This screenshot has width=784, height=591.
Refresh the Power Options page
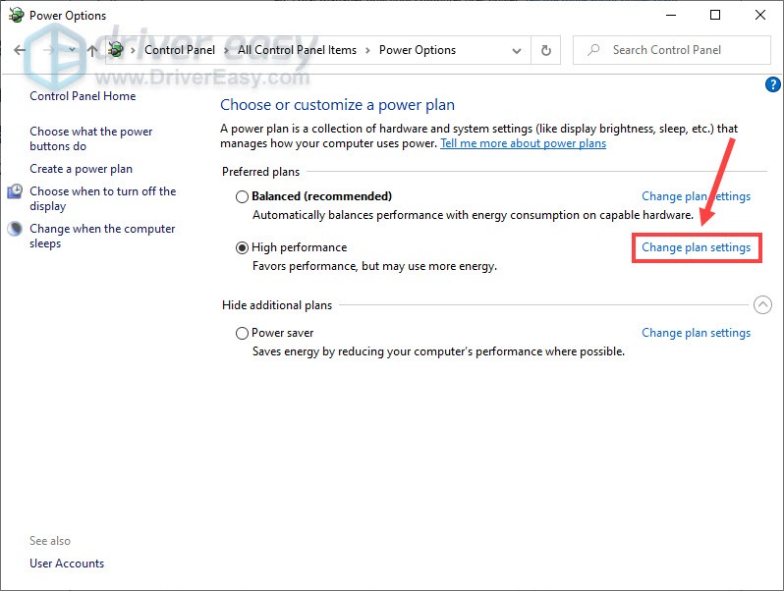[546, 50]
